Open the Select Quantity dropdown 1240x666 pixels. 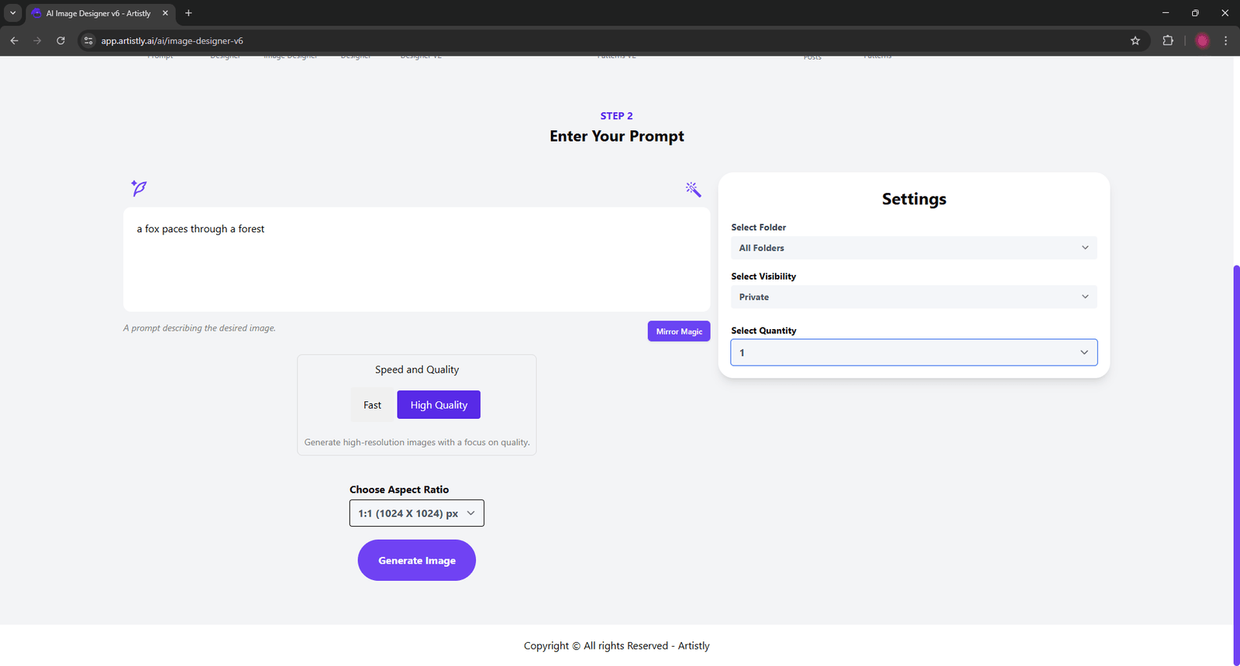tap(913, 352)
